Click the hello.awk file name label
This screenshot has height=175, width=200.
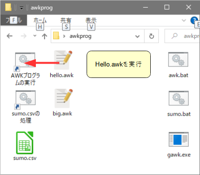click(62, 75)
